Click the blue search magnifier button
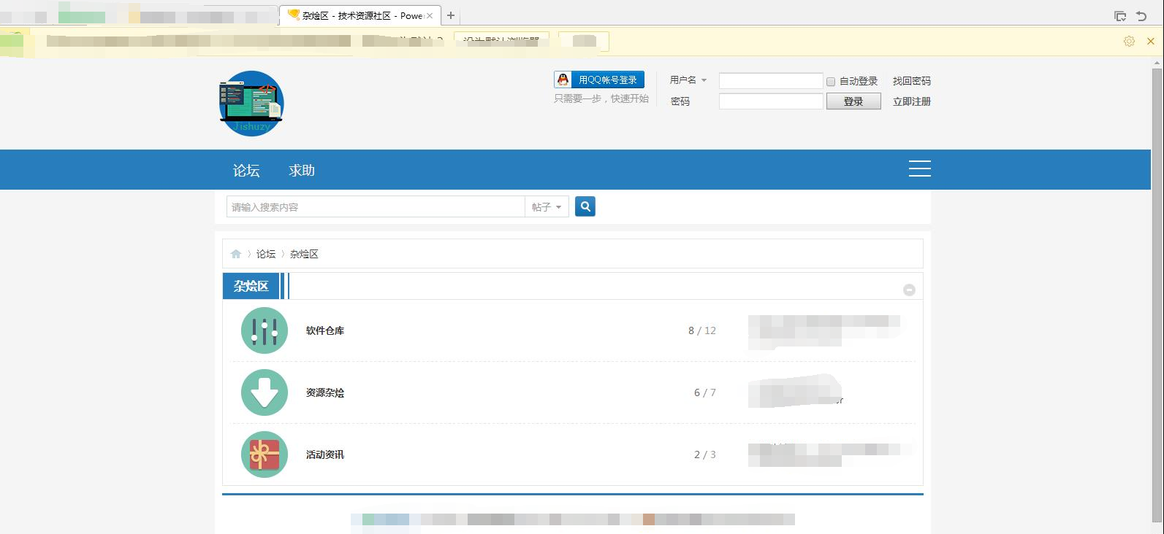1164x534 pixels. [x=585, y=206]
